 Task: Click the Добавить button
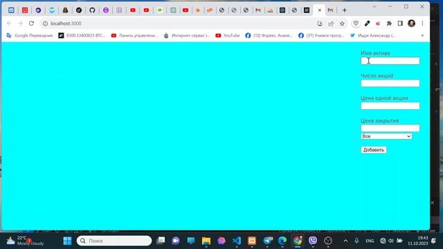pos(374,150)
